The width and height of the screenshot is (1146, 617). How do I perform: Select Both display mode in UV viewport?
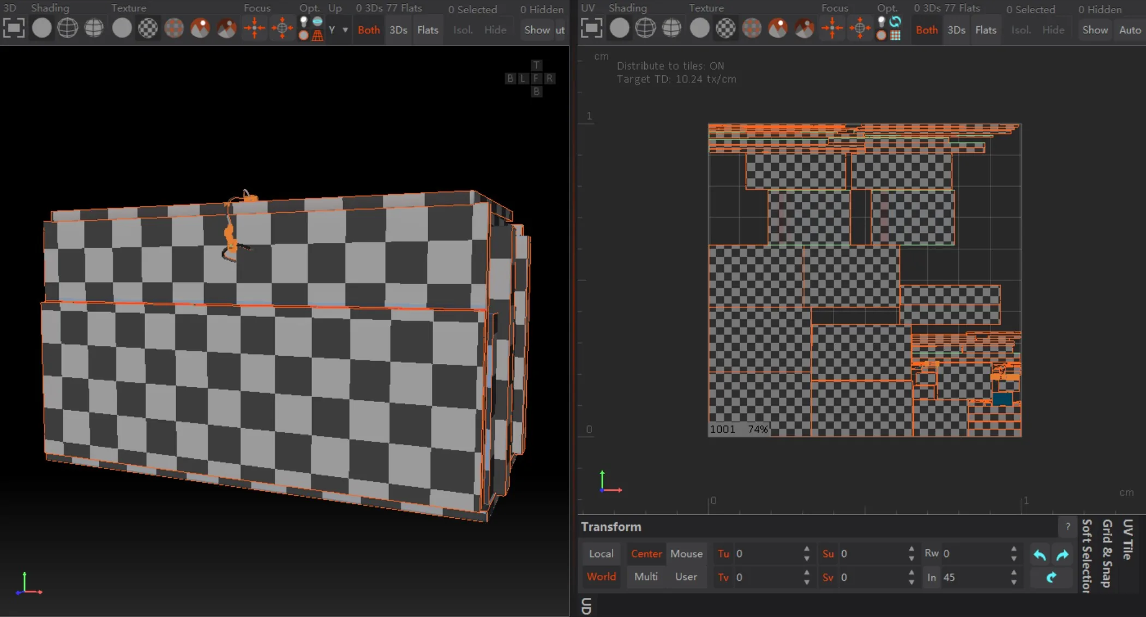(927, 30)
